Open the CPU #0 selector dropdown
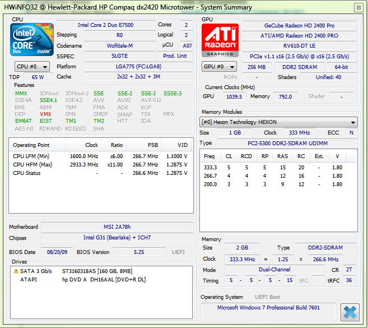The image size is (368, 328). point(32,67)
